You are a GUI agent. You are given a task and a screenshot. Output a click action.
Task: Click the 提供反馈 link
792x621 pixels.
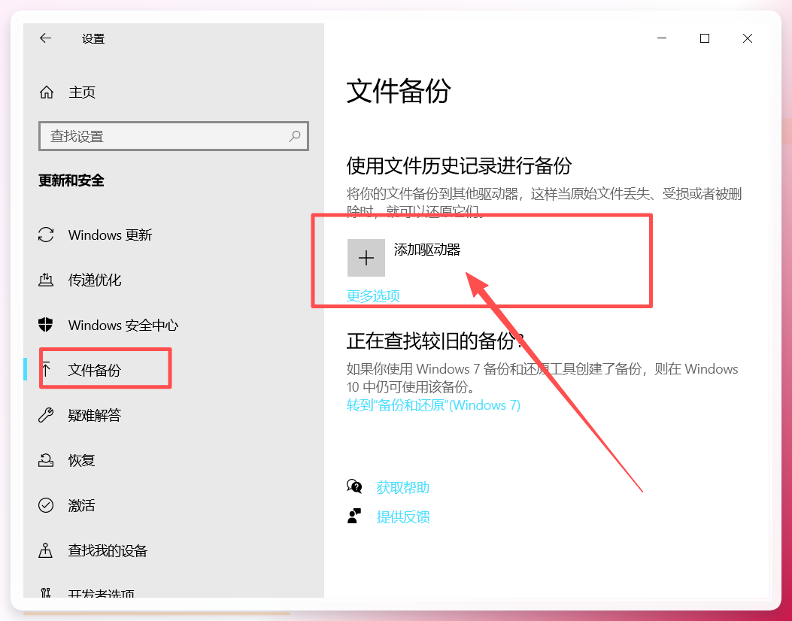(403, 516)
